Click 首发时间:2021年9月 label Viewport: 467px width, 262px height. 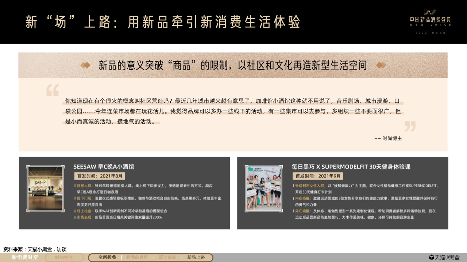[318, 176]
